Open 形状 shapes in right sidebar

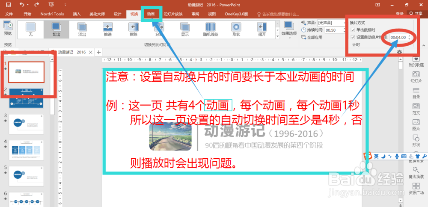pyautogui.click(x=416, y=140)
